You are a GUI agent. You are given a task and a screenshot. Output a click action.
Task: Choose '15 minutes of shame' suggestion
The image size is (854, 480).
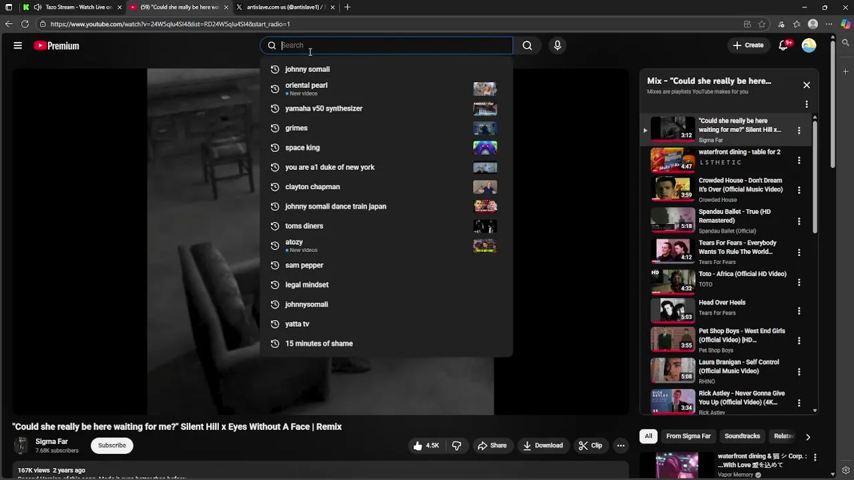point(386,343)
